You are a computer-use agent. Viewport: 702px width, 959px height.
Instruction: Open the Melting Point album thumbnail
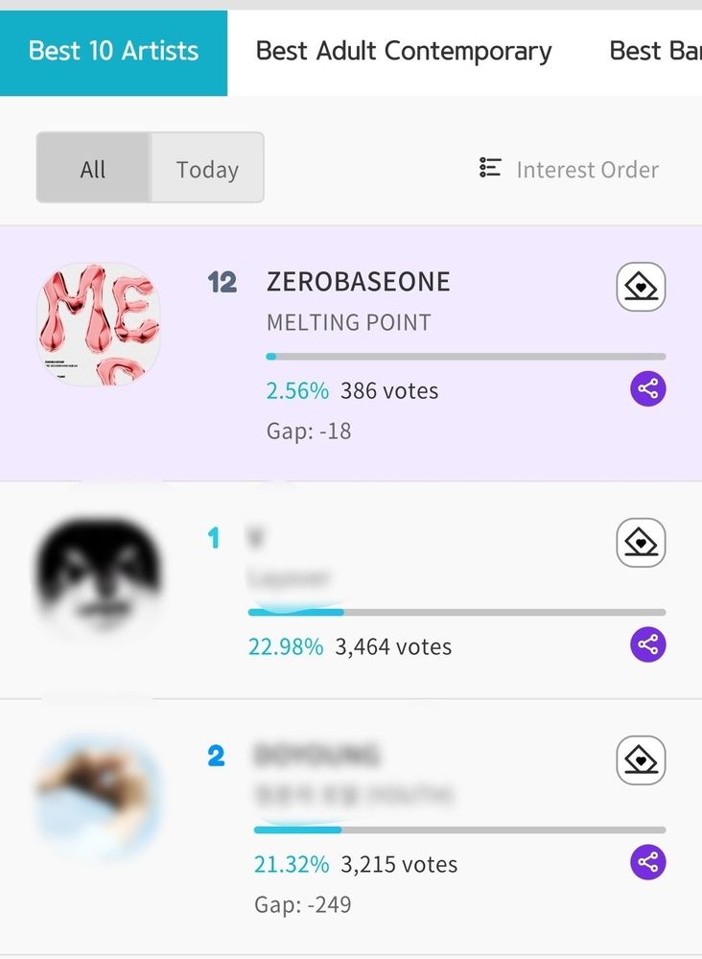coord(99,324)
